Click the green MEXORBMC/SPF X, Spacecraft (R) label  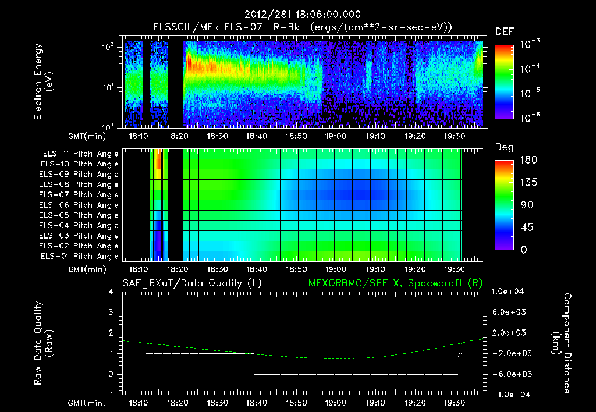coord(395,283)
